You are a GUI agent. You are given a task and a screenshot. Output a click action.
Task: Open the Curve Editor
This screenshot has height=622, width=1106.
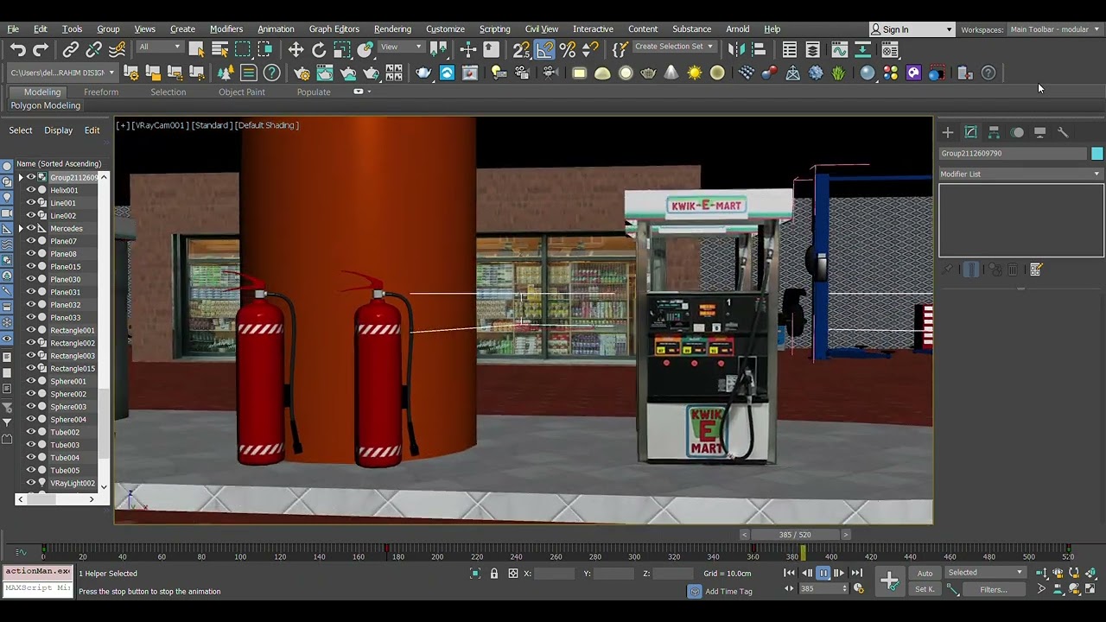pyautogui.click(x=839, y=49)
